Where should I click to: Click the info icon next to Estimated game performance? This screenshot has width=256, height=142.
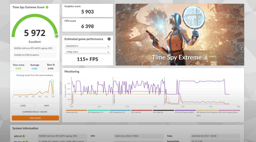tap(109, 39)
